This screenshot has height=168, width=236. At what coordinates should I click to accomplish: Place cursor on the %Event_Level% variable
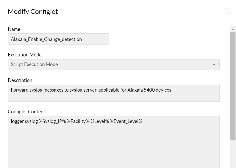pyautogui.click(x=126, y=121)
